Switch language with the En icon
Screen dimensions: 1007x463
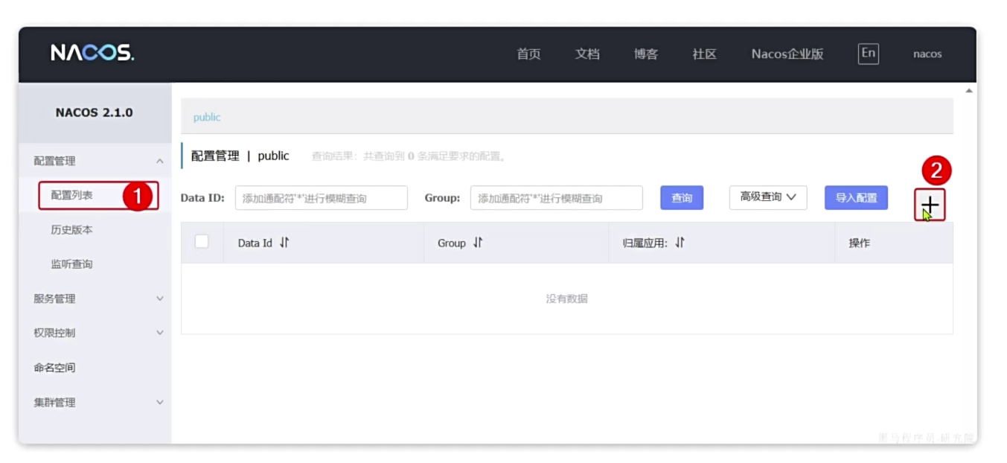pos(868,53)
